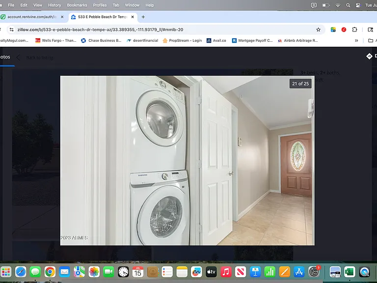Open the History menu

point(54,5)
